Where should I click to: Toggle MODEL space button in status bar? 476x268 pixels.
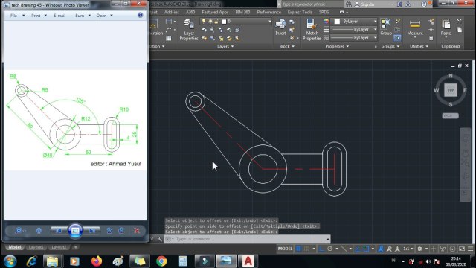285,249
